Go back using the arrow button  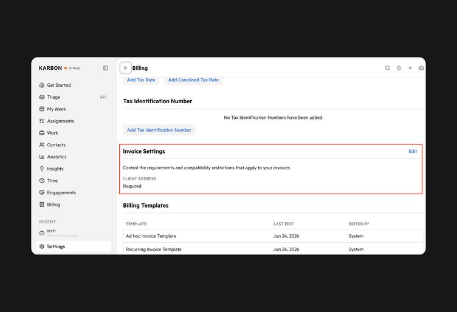pyautogui.click(x=126, y=68)
